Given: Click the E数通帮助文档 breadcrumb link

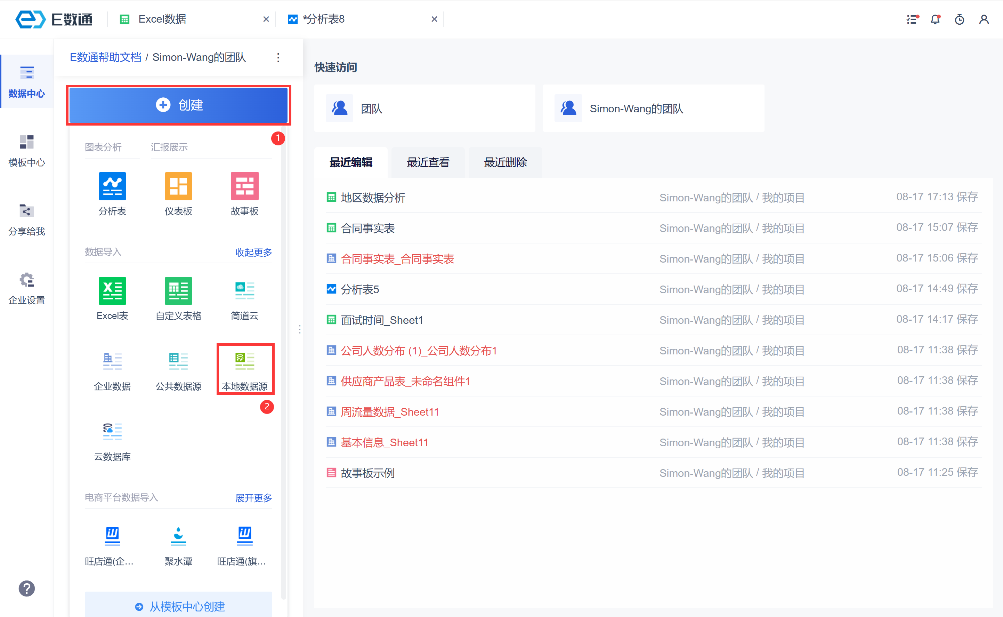Looking at the screenshot, I should tap(106, 57).
